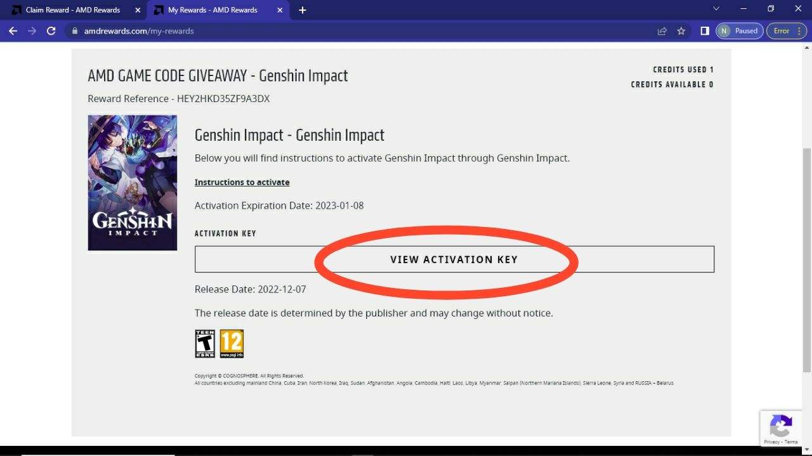Share the My Rewards page
Screen dimensions: 812x456
662,30
